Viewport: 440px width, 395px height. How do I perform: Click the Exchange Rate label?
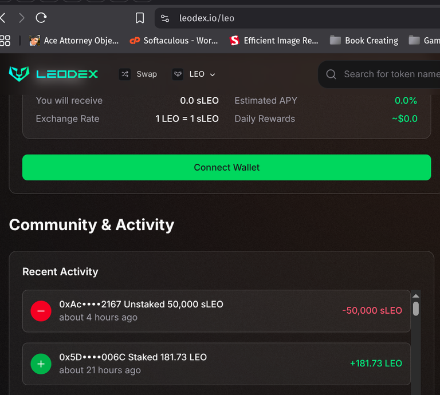coord(68,119)
